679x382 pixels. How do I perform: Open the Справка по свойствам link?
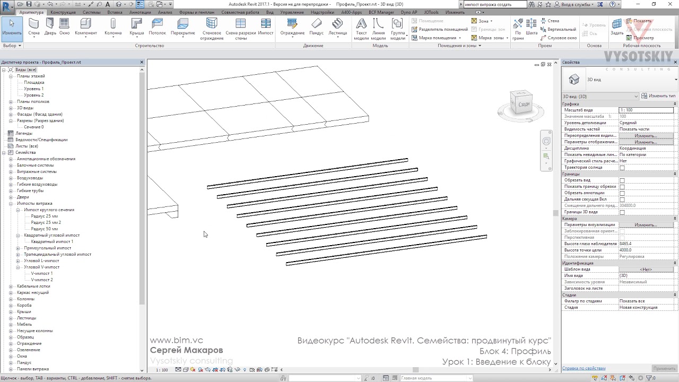click(584, 368)
